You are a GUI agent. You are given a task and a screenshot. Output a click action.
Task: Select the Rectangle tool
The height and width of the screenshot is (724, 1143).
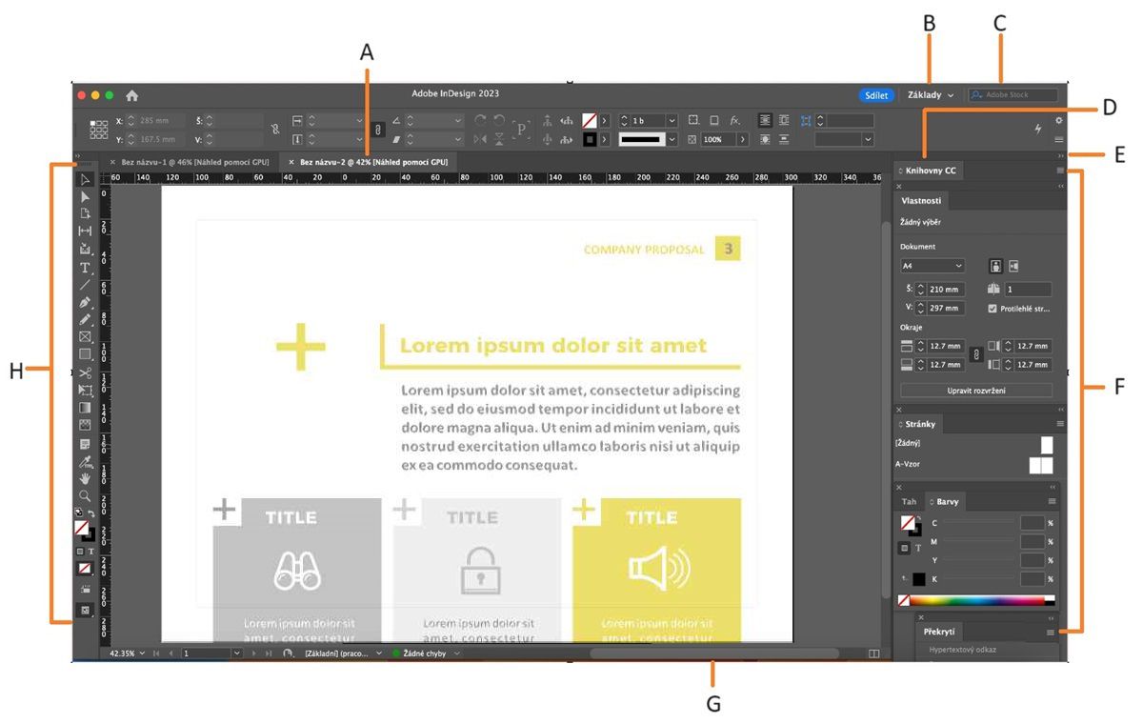coord(85,354)
